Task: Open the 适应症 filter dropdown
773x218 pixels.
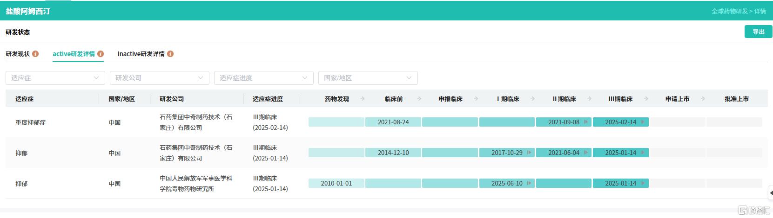Action: click(x=55, y=78)
